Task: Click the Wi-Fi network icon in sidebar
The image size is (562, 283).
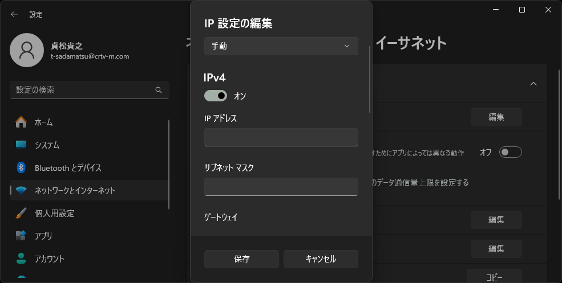Action: click(x=21, y=190)
